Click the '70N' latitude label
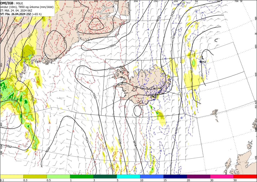The height and width of the screenshot is (182, 257). point(236,1)
